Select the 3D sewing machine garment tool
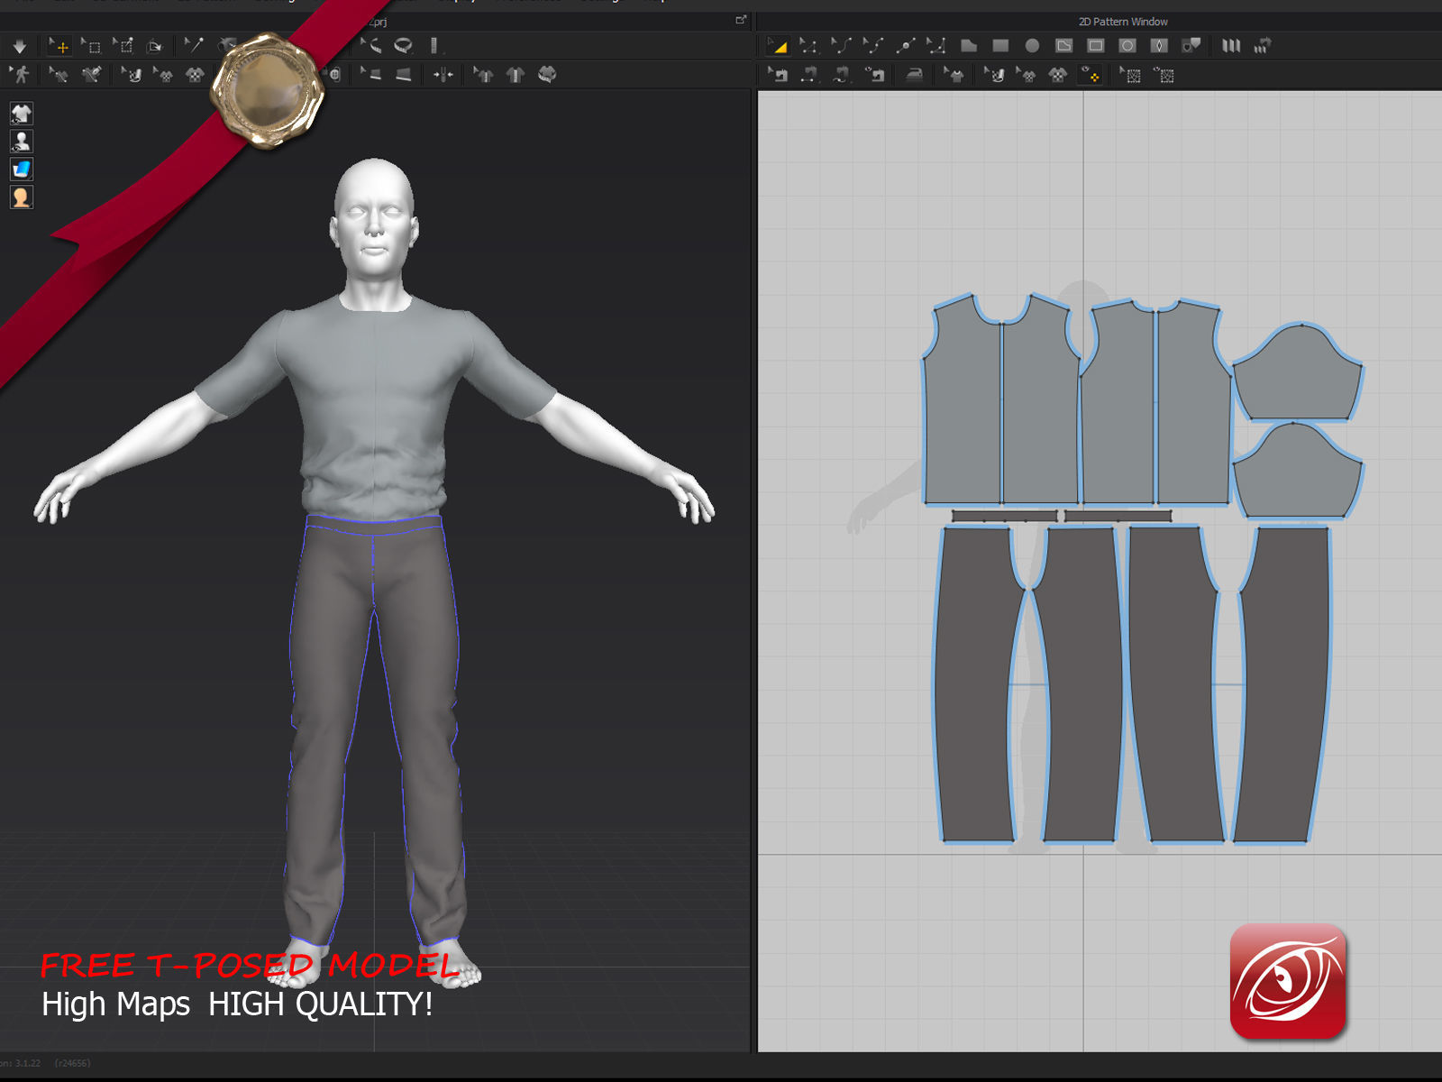This screenshot has height=1082, width=1442. coord(91,74)
